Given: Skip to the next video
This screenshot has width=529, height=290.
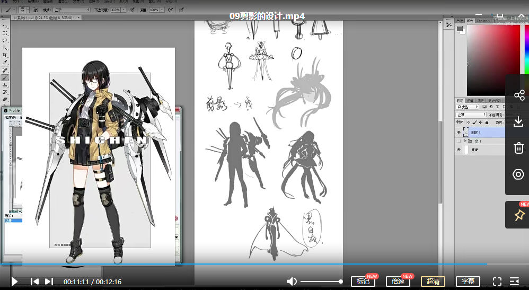Looking at the screenshot, I should click(49, 282).
